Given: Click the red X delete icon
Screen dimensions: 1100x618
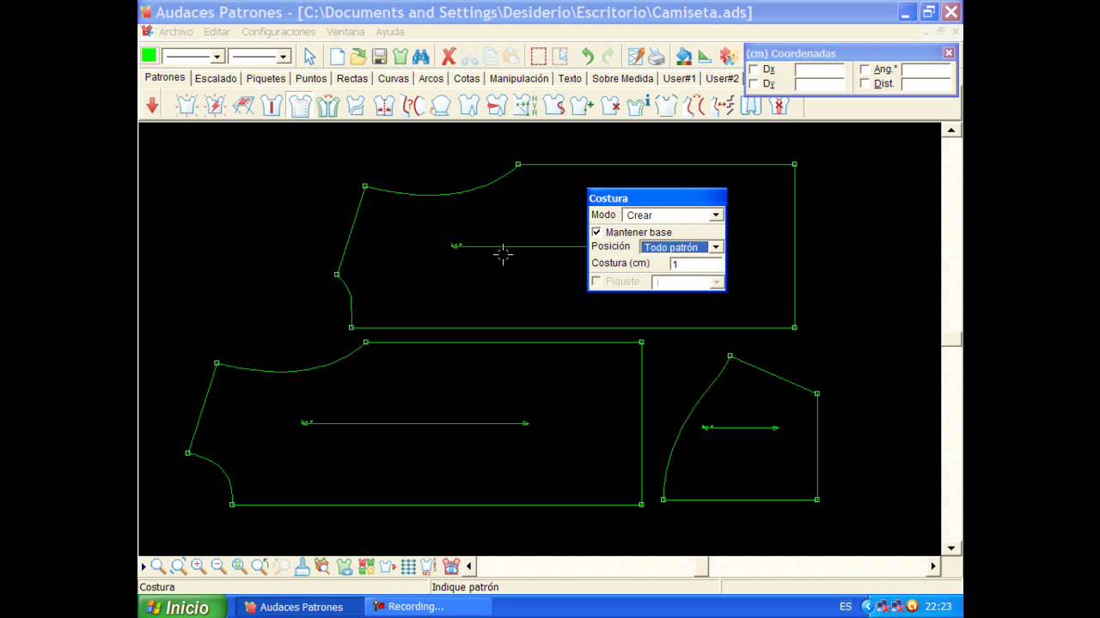Looking at the screenshot, I should 449,57.
